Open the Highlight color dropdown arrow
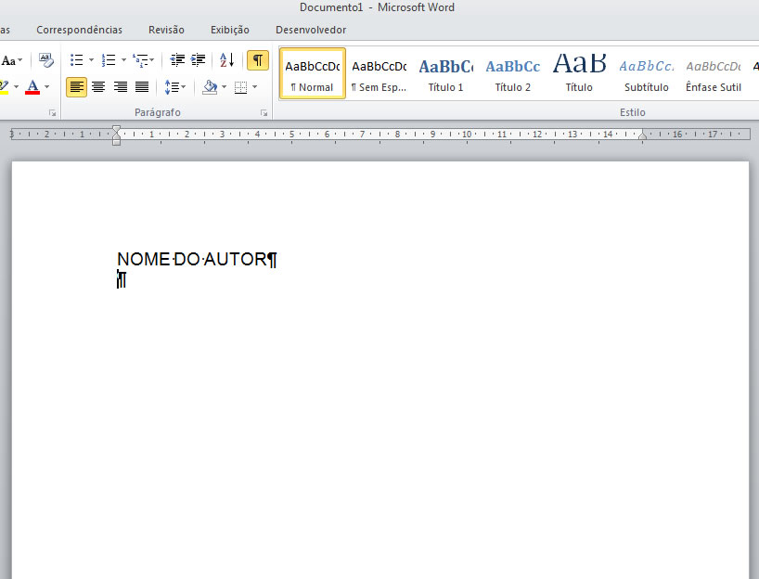This screenshot has height=579, width=759. click(x=16, y=87)
